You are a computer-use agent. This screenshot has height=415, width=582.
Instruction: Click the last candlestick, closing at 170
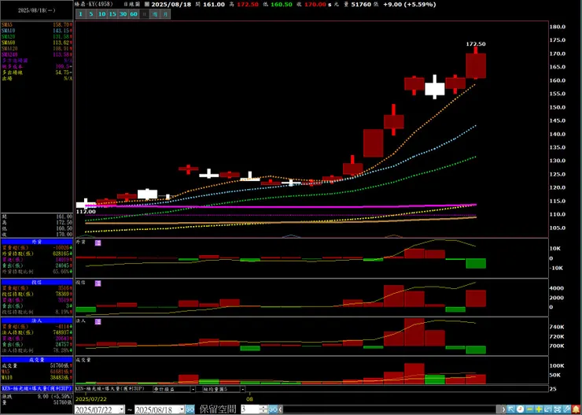(476, 63)
